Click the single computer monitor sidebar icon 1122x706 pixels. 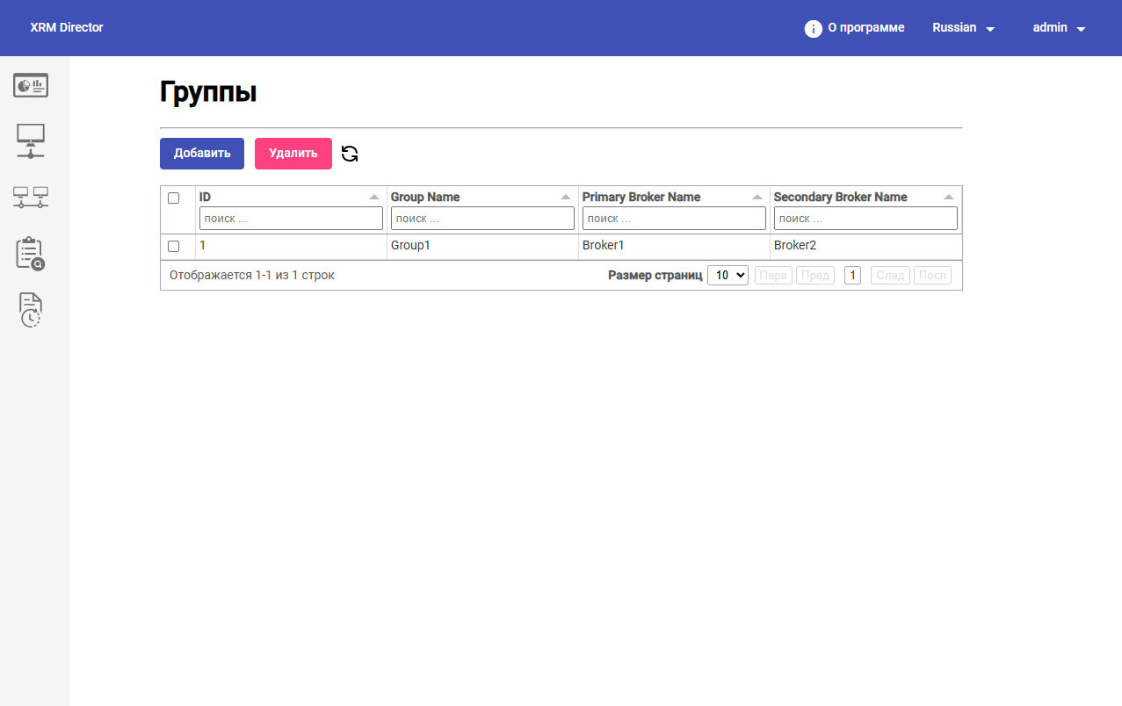(31, 140)
